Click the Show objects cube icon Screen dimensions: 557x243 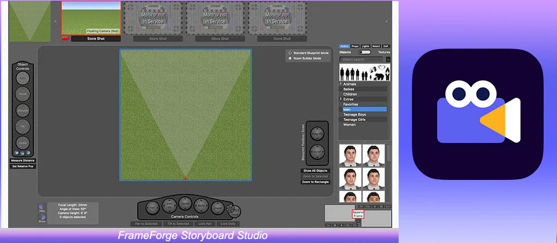tap(42, 216)
